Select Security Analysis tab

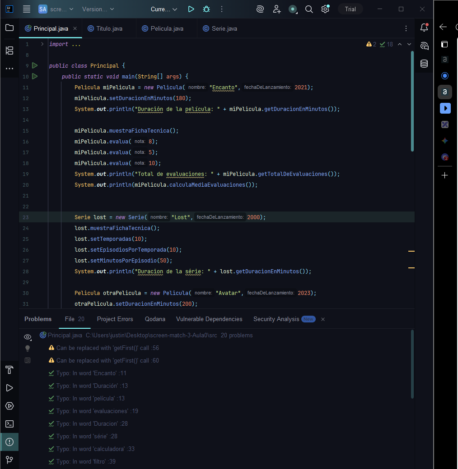point(284,319)
